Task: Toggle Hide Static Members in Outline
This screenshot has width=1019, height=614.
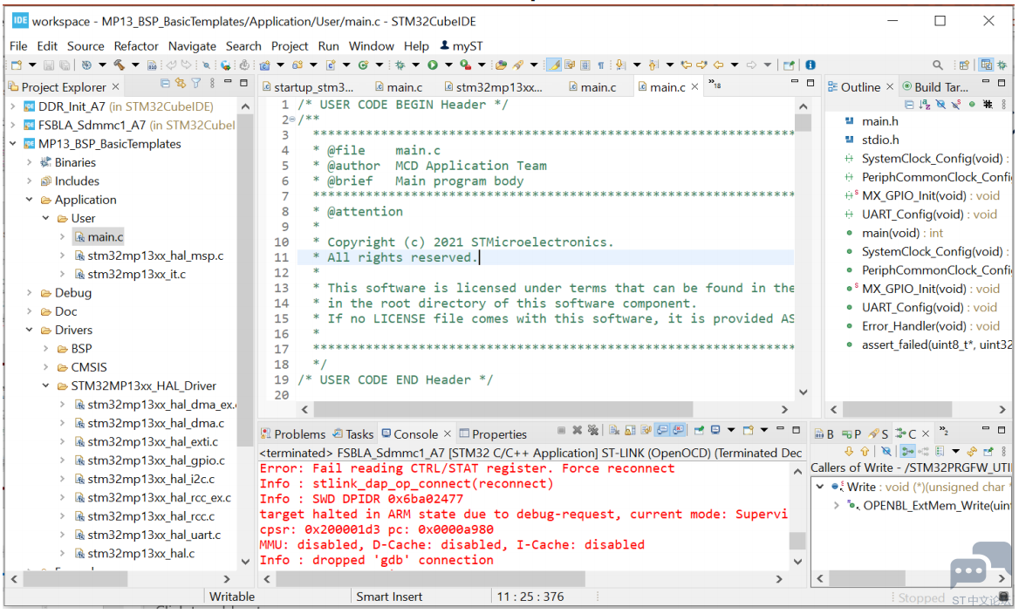Action: (x=956, y=104)
